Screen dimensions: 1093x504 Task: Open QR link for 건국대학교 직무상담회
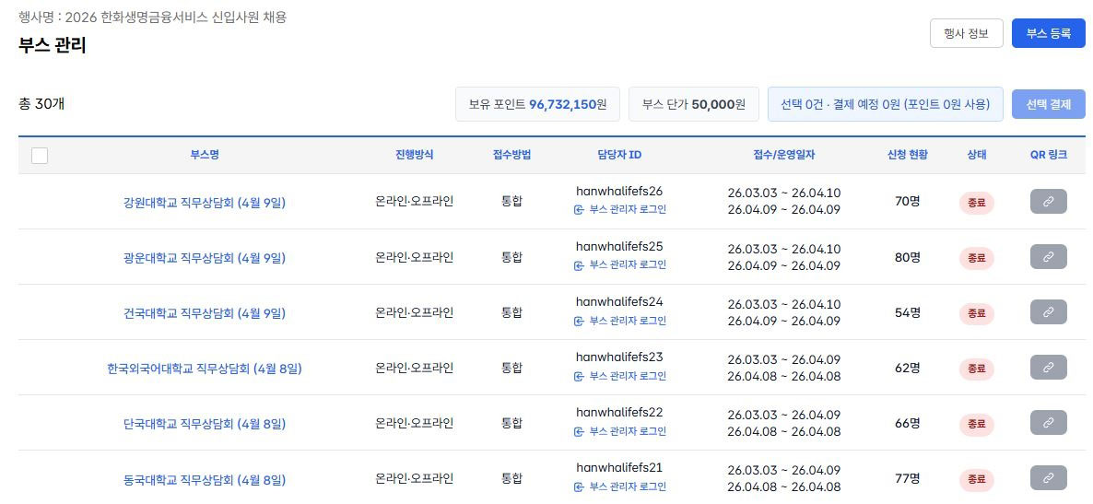tap(1048, 312)
